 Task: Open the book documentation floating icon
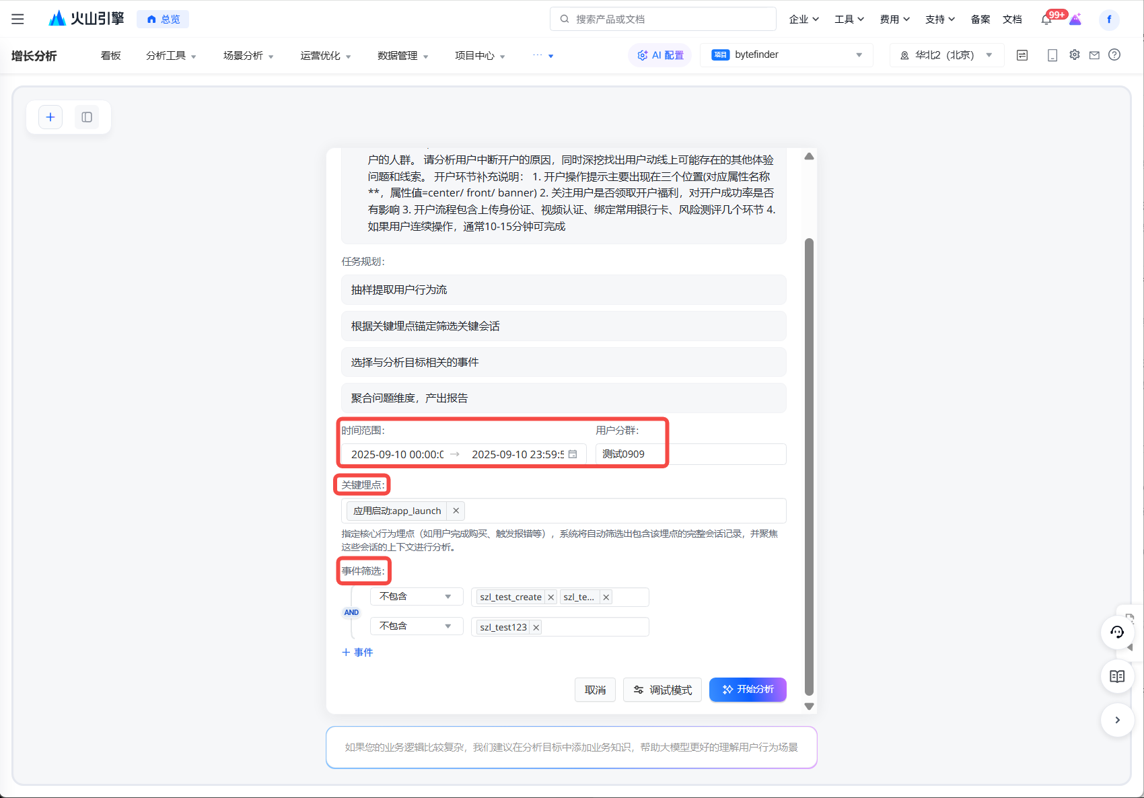[x=1117, y=676]
